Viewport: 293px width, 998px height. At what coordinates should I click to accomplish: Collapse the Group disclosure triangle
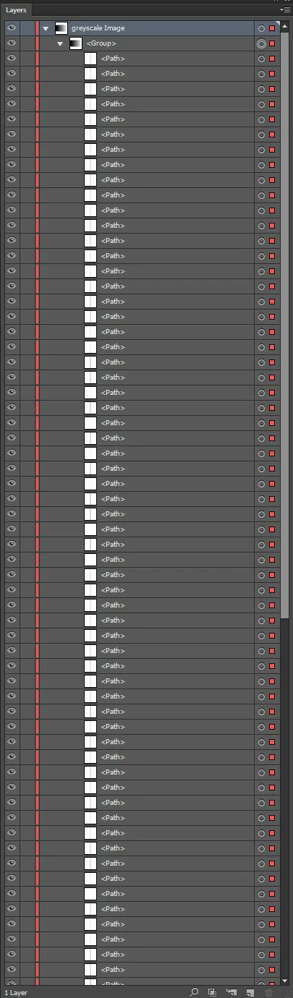tap(61, 44)
